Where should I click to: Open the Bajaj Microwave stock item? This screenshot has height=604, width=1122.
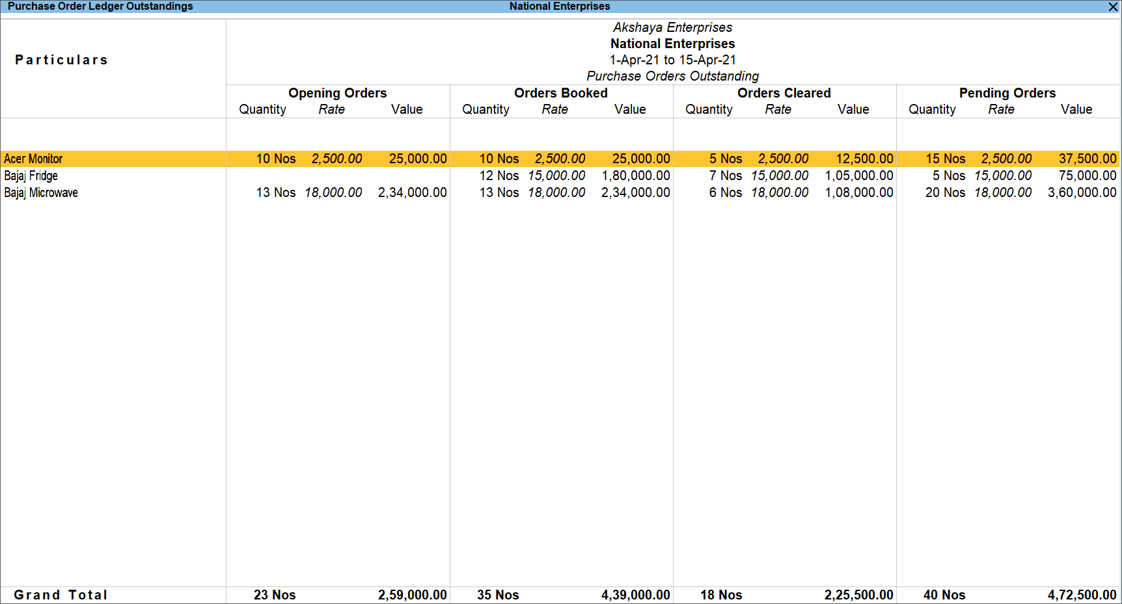pyautogui.click(x=41, y=192)
